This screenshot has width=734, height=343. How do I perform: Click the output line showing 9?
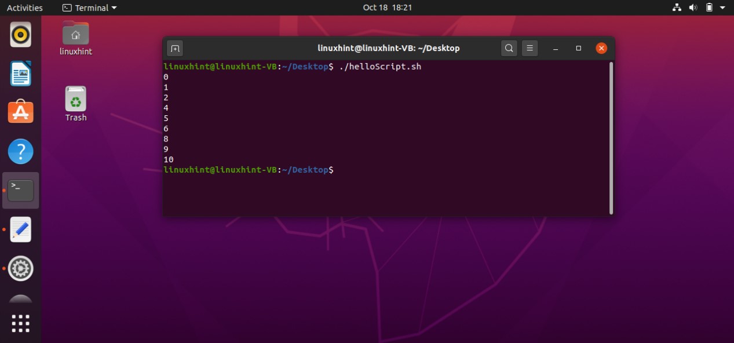tap(166, 149)
